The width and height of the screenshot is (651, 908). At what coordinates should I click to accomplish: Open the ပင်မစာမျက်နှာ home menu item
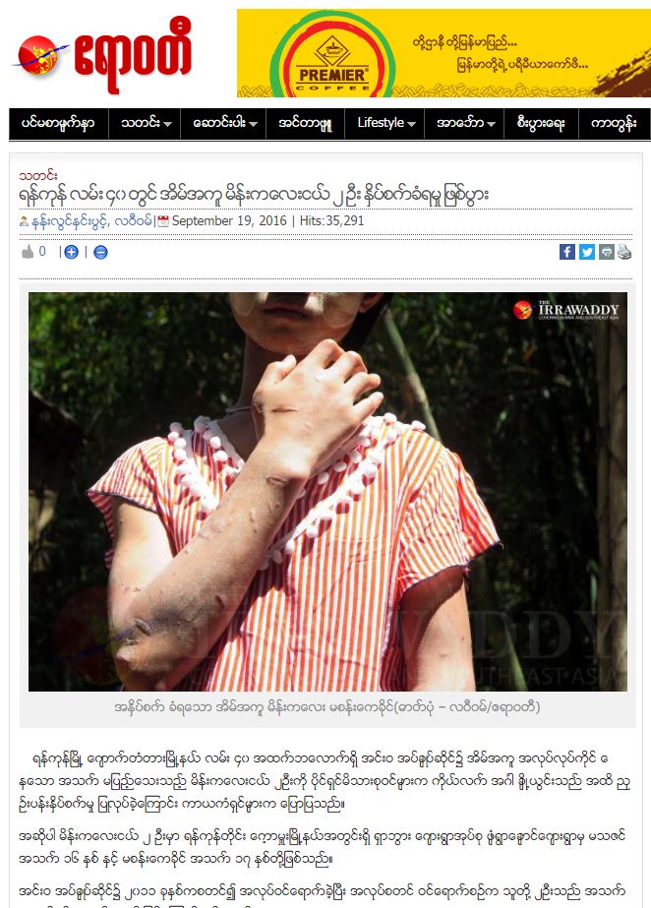58,123
